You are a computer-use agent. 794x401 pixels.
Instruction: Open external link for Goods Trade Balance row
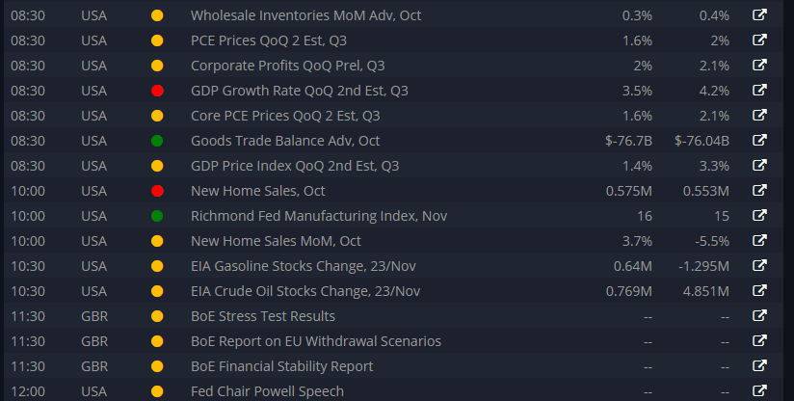(759, 140)
